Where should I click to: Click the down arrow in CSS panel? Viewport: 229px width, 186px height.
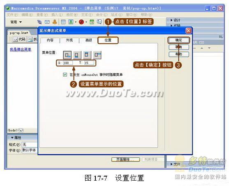pyautogui.click(x=209, y=48)
